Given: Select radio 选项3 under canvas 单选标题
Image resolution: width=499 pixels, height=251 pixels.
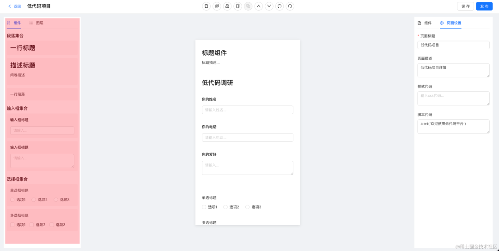Looking at the screenshot, I should click(x=247, y=207).
